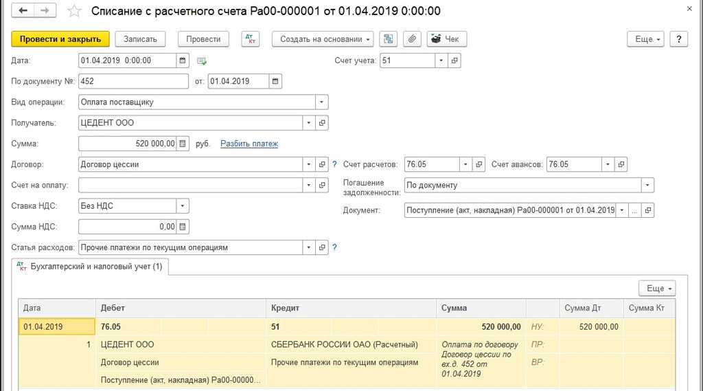The width and height of the screenshot is (703, 391).
Task: Open the Статья расходов item form icon
Action: (322, 247)
